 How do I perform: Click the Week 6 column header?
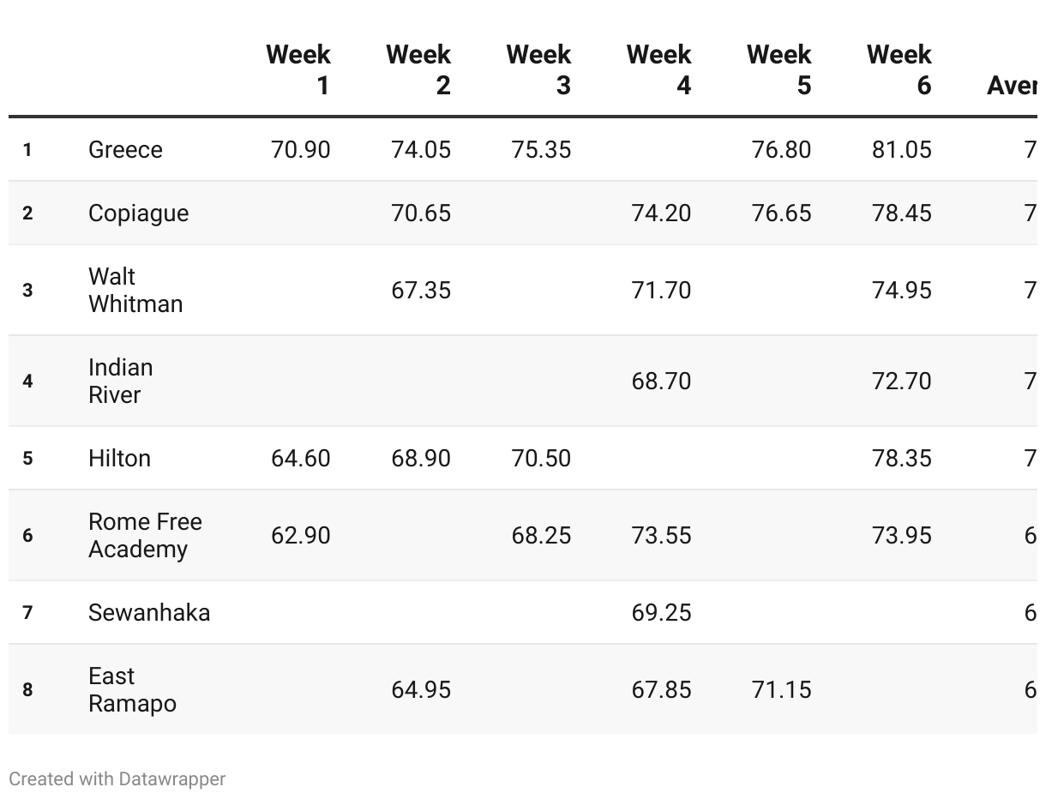[899, 69]
